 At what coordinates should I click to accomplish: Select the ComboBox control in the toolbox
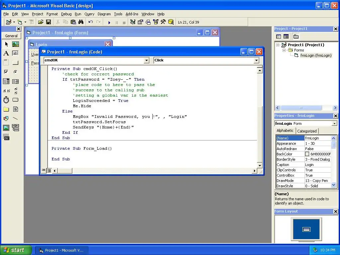point(6,81)
